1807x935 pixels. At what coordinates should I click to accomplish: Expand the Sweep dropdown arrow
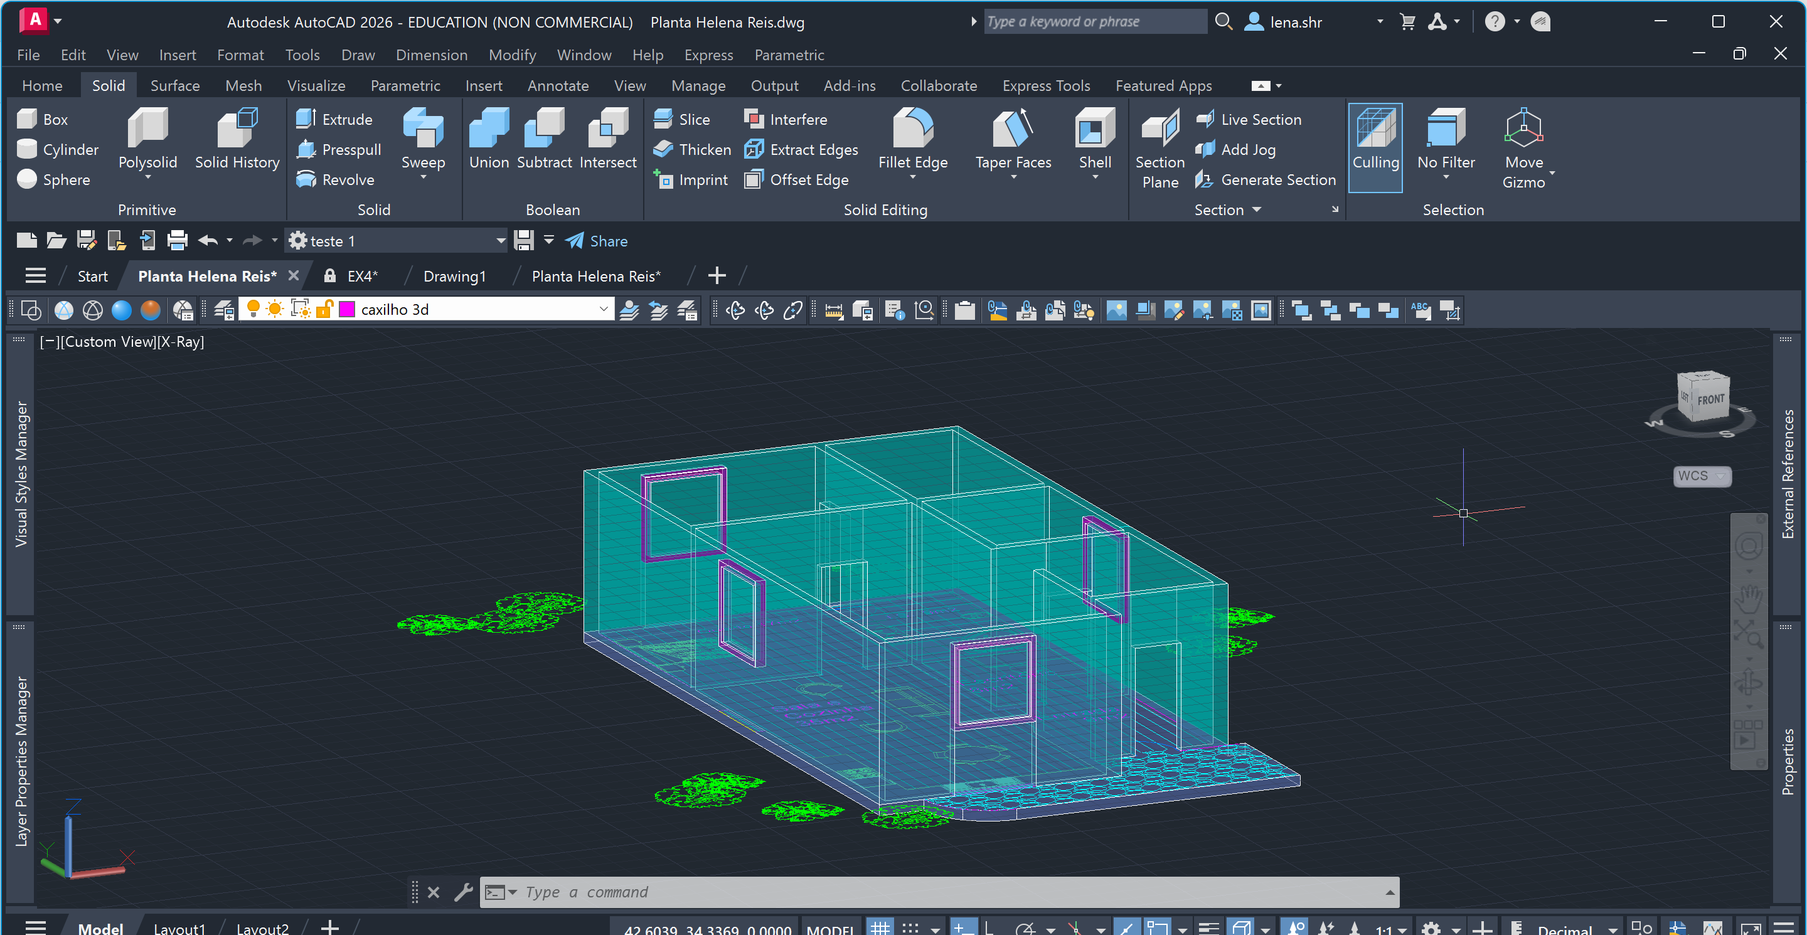pos(423,177)
